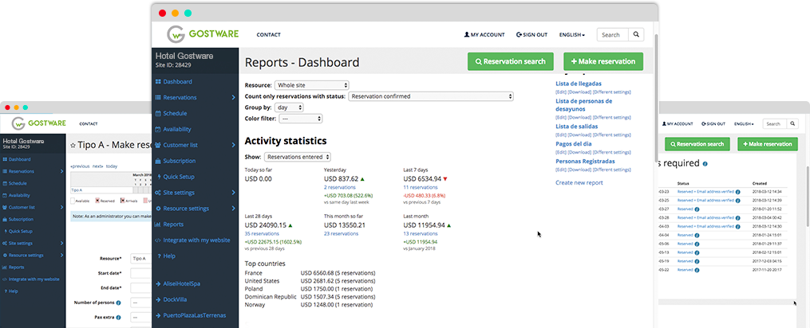Open ENGLISH language dropdown in right window
This screenshot has width=810, height=328.
point(744,123)
